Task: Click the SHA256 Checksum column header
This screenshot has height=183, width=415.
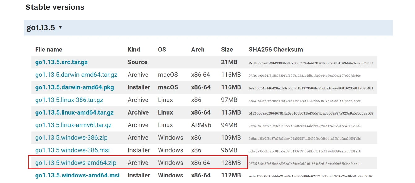Action: 276,50
